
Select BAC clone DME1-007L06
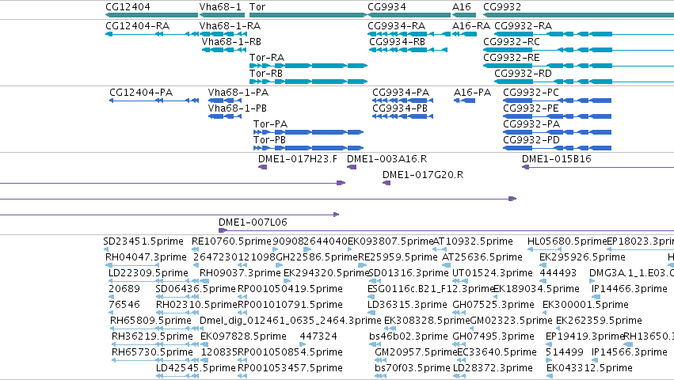(253, 222)
